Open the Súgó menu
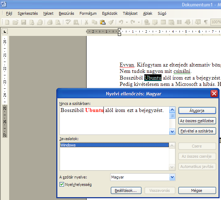Image resolution: width=221 pixels, height=200 pixels. pyautogui.click(x=162, y=13)
